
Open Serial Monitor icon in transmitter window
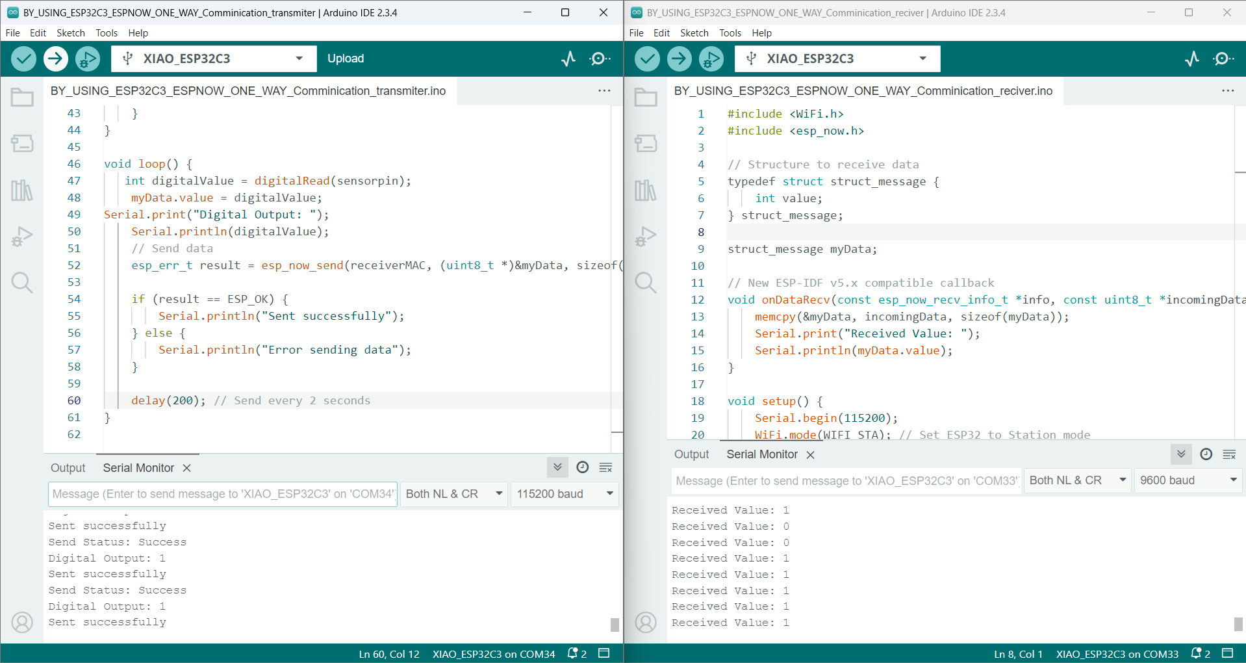pos(600,58)
